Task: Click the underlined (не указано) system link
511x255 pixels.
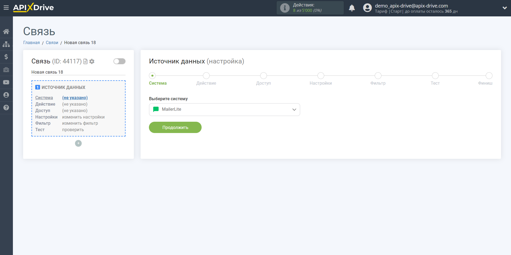Action: [x=75, y=98]
